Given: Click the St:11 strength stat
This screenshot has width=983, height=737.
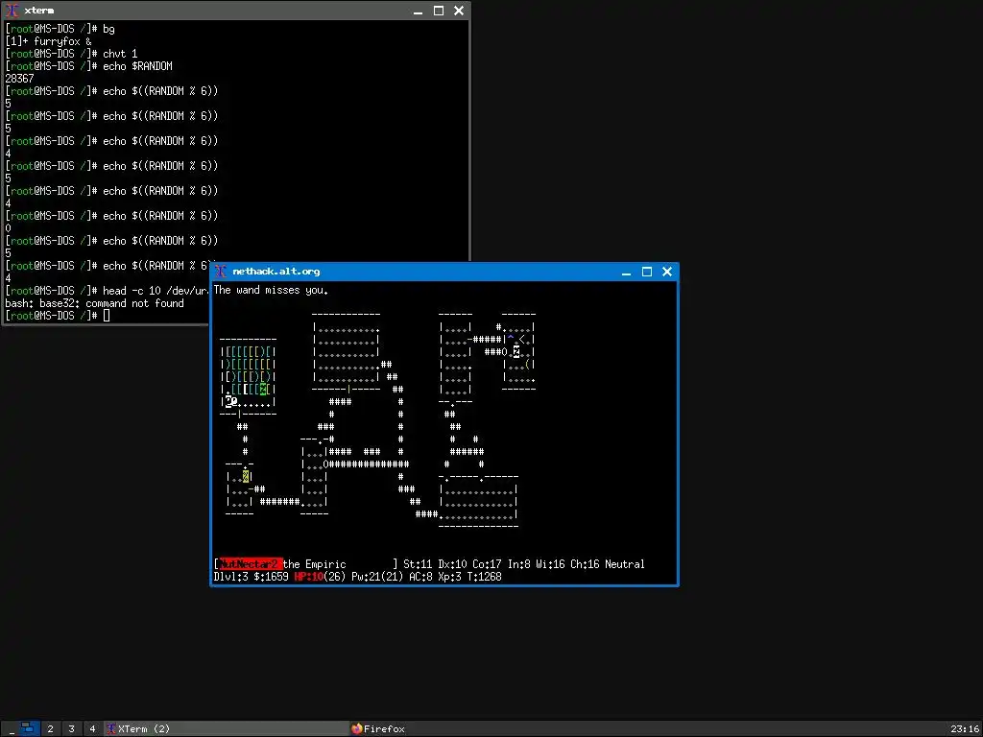Looking at the screenshot, I should (418, 564).
